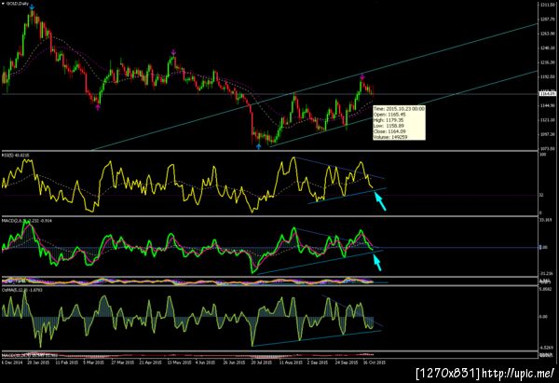Click the High: 1179.35 tooltip line
The image size is (559, 383).
(389, 120)
